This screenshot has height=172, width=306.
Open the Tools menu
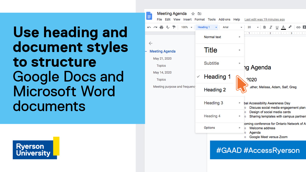[212, 19]
